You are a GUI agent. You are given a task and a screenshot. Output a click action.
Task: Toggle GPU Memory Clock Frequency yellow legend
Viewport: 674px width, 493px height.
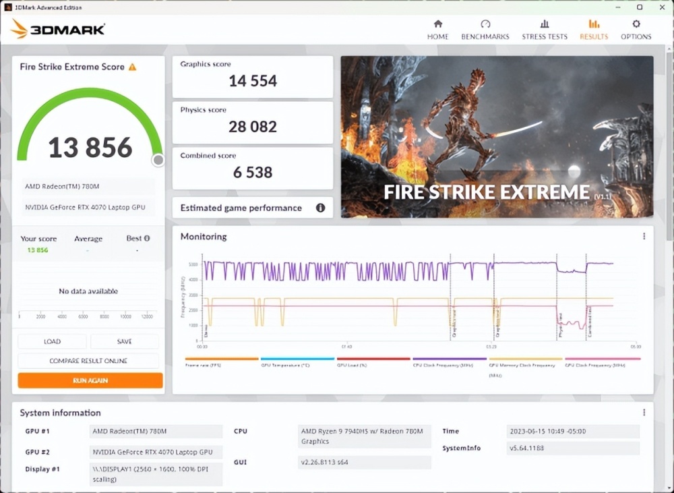click(525, 367)
